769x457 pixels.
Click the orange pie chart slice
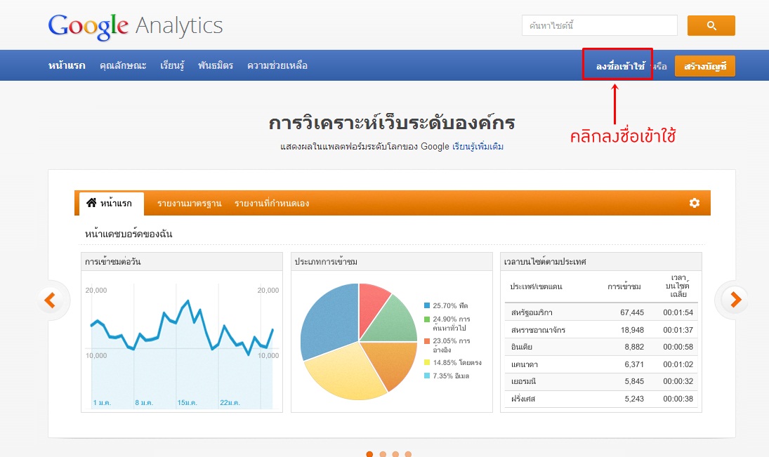[x=393, y=362]
